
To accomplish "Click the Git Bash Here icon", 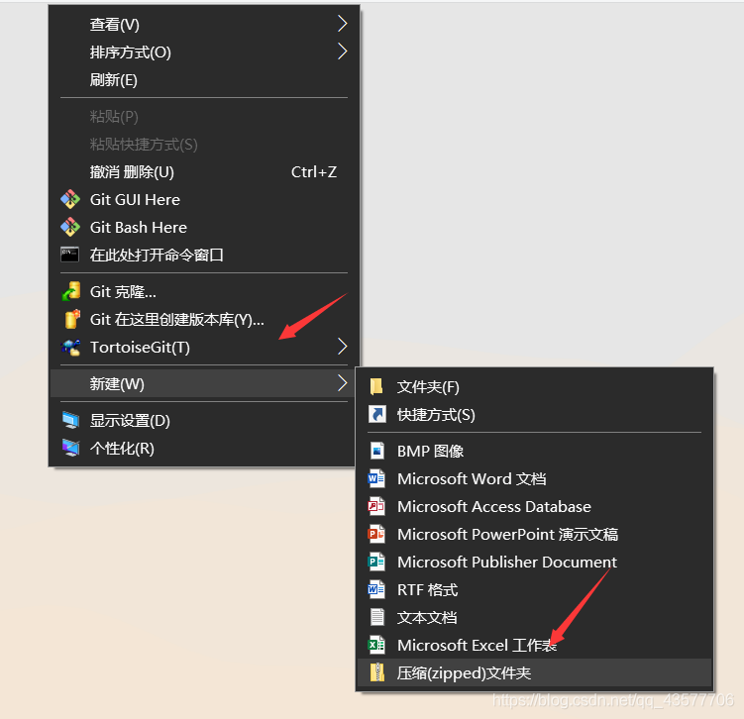I will 70,227.
